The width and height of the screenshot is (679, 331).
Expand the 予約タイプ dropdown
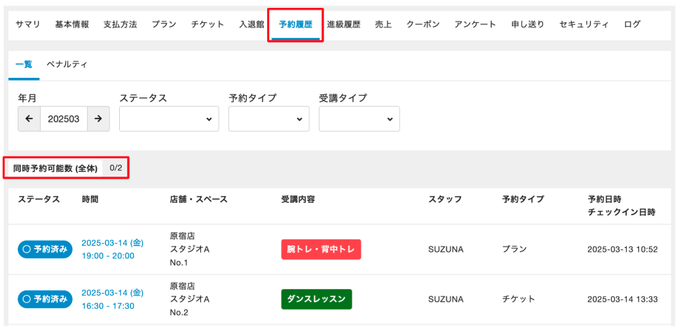tap(268, 119)
